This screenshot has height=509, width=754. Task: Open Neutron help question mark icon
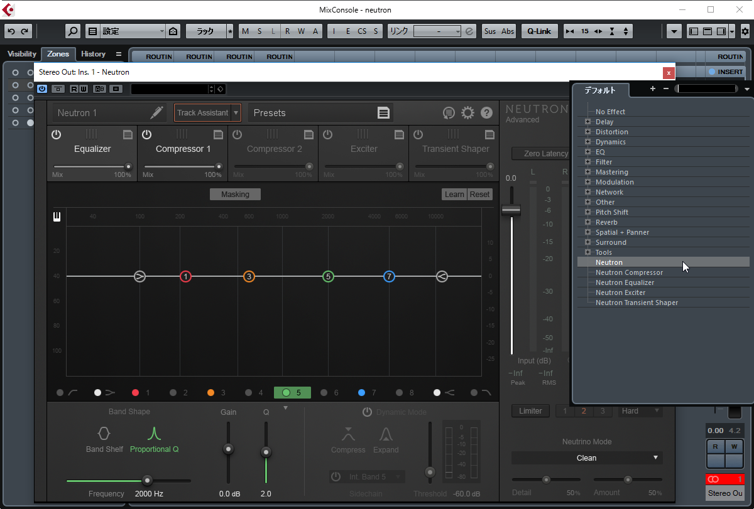point(486,113)
